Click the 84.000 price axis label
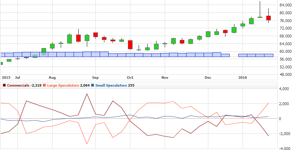The height and width of the screenshot is (150, 293). point(285,5)
